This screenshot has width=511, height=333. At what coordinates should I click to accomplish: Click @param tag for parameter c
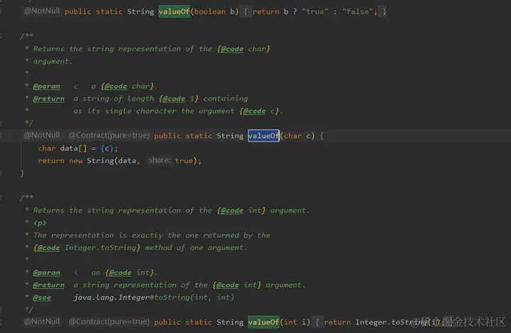coord(47,87)
